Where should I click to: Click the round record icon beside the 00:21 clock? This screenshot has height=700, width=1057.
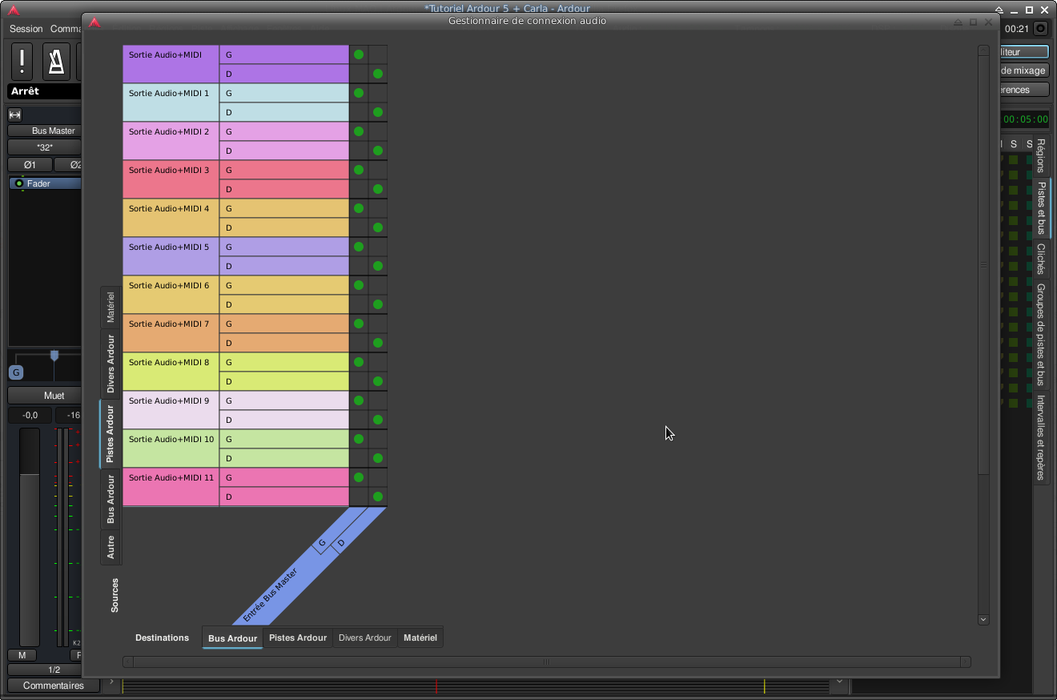1040,29
